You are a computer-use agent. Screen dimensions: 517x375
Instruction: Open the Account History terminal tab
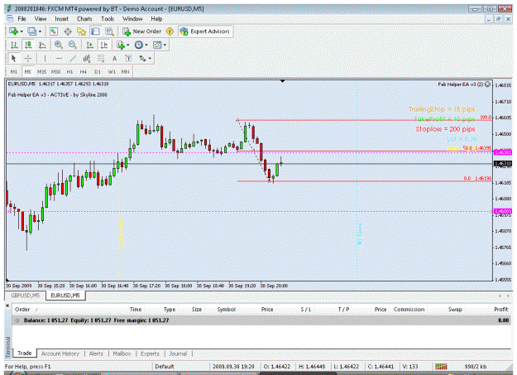[x=60, y=353]
